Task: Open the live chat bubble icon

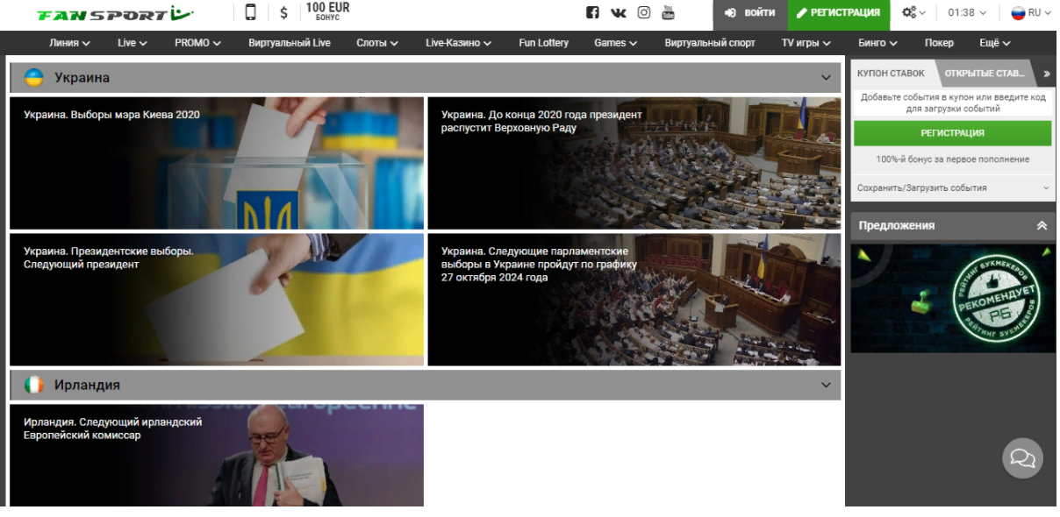Action: click(1022, 457)
